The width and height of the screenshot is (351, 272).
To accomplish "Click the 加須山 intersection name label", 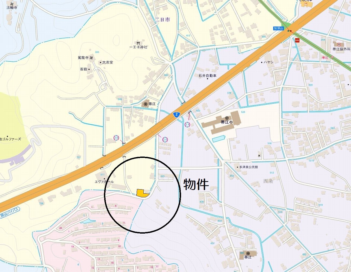I will point(278,28).
